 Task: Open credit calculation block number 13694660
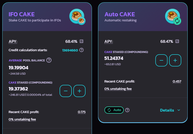pos(70,50)
